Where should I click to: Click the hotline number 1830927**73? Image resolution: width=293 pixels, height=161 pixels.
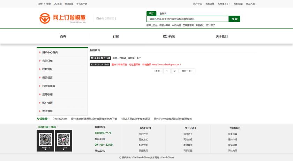pos(103,133)
